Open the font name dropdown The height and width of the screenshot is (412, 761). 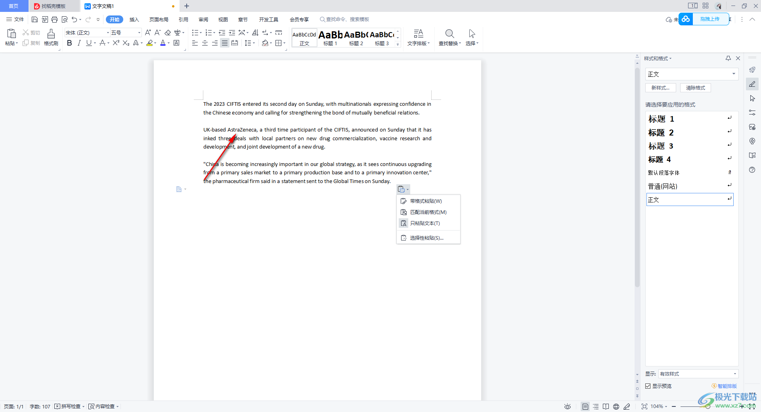(108, 32)
